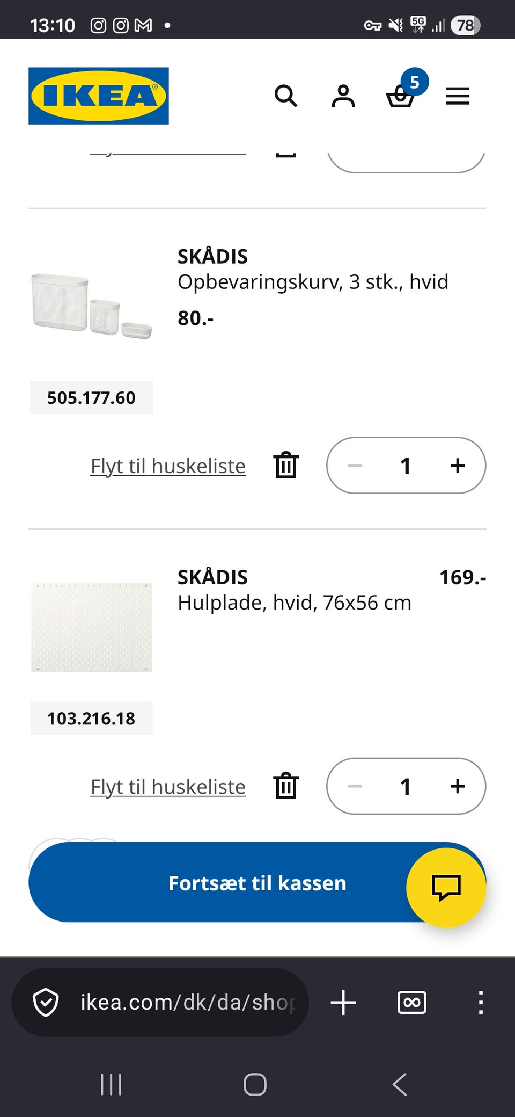The width and height of the screenshot is (515, 1117).
Task: Open the yellow chat bubble
Action: click(446, 887)
